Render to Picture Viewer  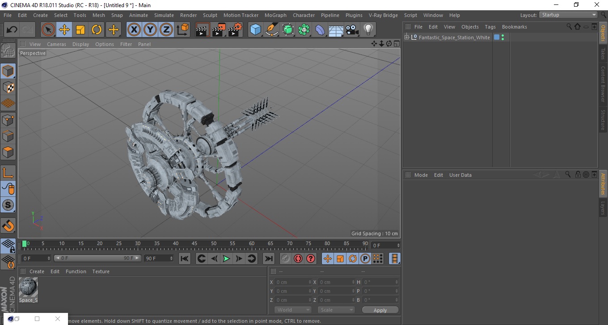tap(219, 30)
